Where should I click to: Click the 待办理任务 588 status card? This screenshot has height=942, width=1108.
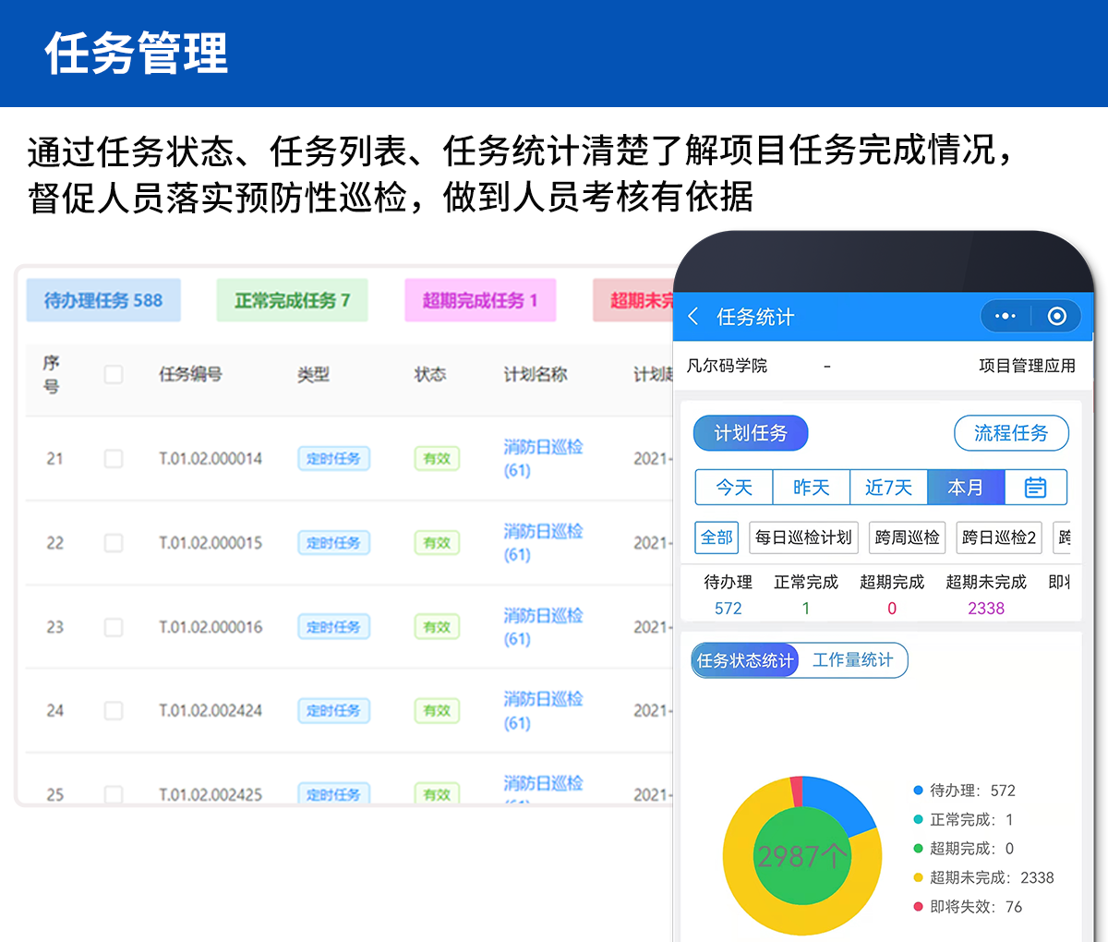[103, 300]
